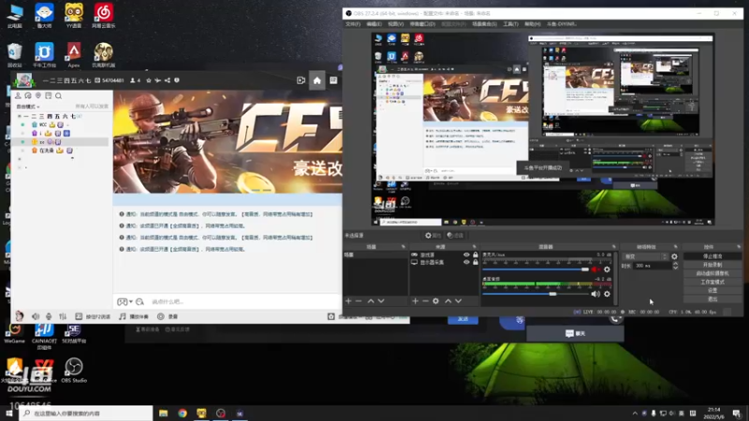749x421 pixels.
Task: Click the notes icon above YY channel list
Action: [49, 96]
